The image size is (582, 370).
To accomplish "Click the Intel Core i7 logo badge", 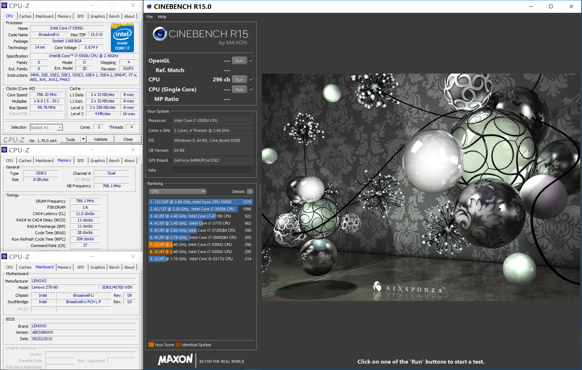I will [x=122, y=38].
